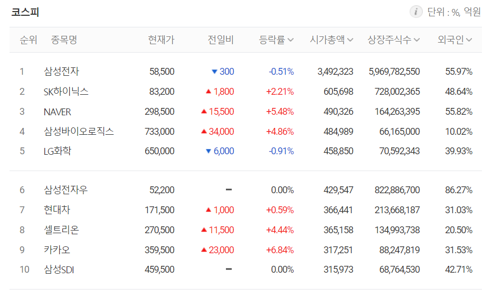Sort by 시가총액 column dropdown

click(331, 40)
